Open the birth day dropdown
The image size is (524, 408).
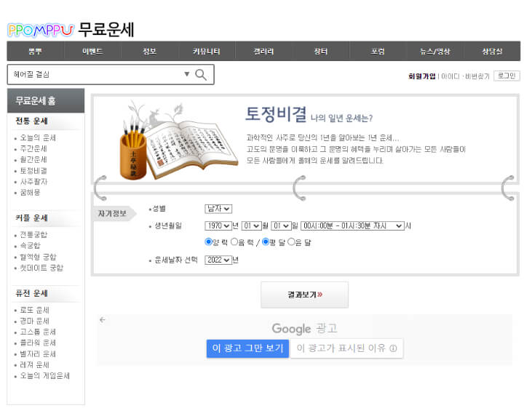[x=282, y=225]
